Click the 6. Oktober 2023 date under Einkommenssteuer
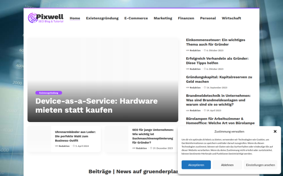The image size is (283, 176). tap(215, 51)
